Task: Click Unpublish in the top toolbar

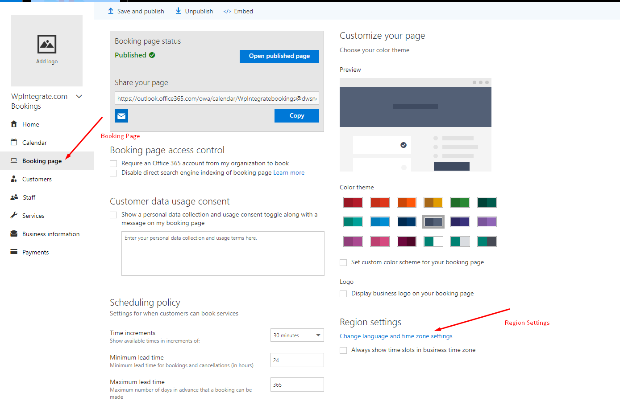Action: click(194, 11)
